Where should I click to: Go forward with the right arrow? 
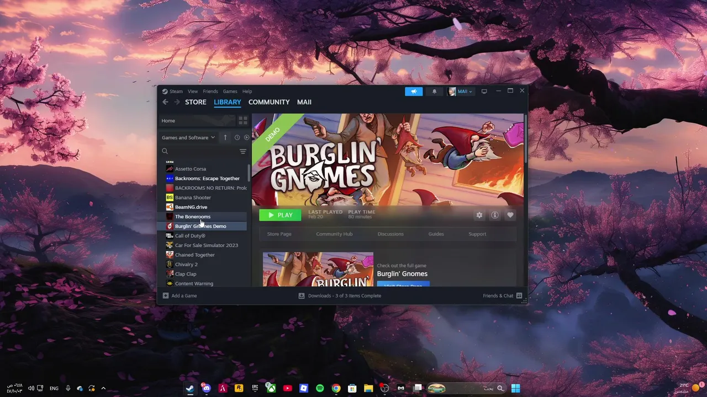177,102
